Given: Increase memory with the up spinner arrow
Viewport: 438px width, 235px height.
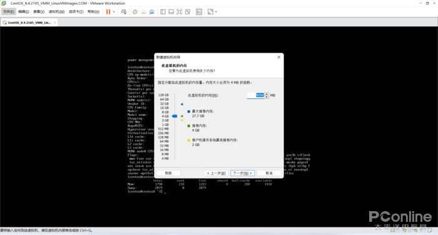Looking at the screenshot, I should 267,94.
